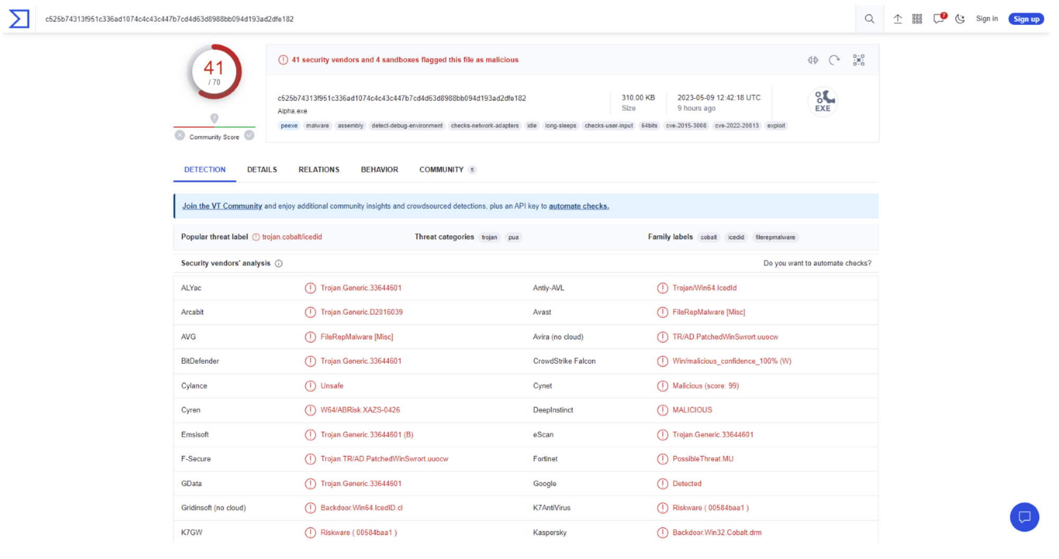Click the VirusTotal logo icon
This screenshot has height=559, width=1059.
click(x=19, y=19)
